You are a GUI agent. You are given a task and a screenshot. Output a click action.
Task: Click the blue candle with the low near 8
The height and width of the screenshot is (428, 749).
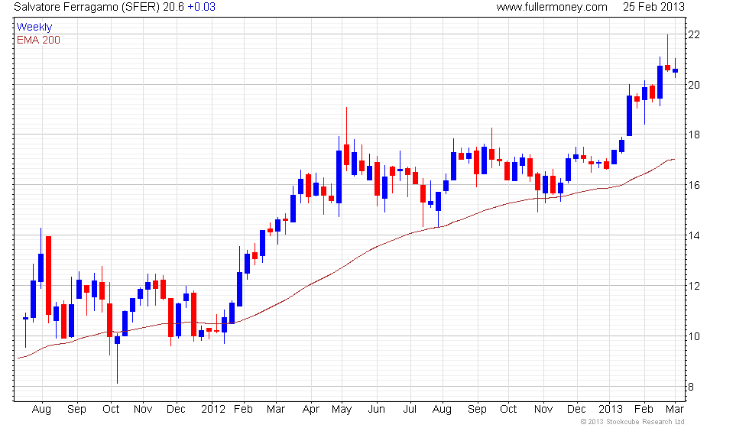[117, 360]
